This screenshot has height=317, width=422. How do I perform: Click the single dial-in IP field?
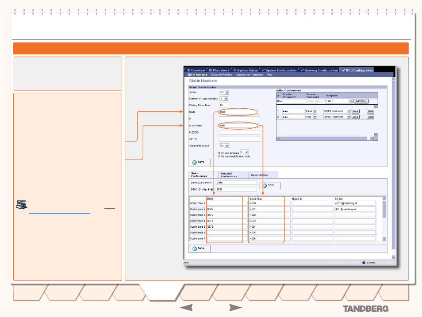[239, 118]
